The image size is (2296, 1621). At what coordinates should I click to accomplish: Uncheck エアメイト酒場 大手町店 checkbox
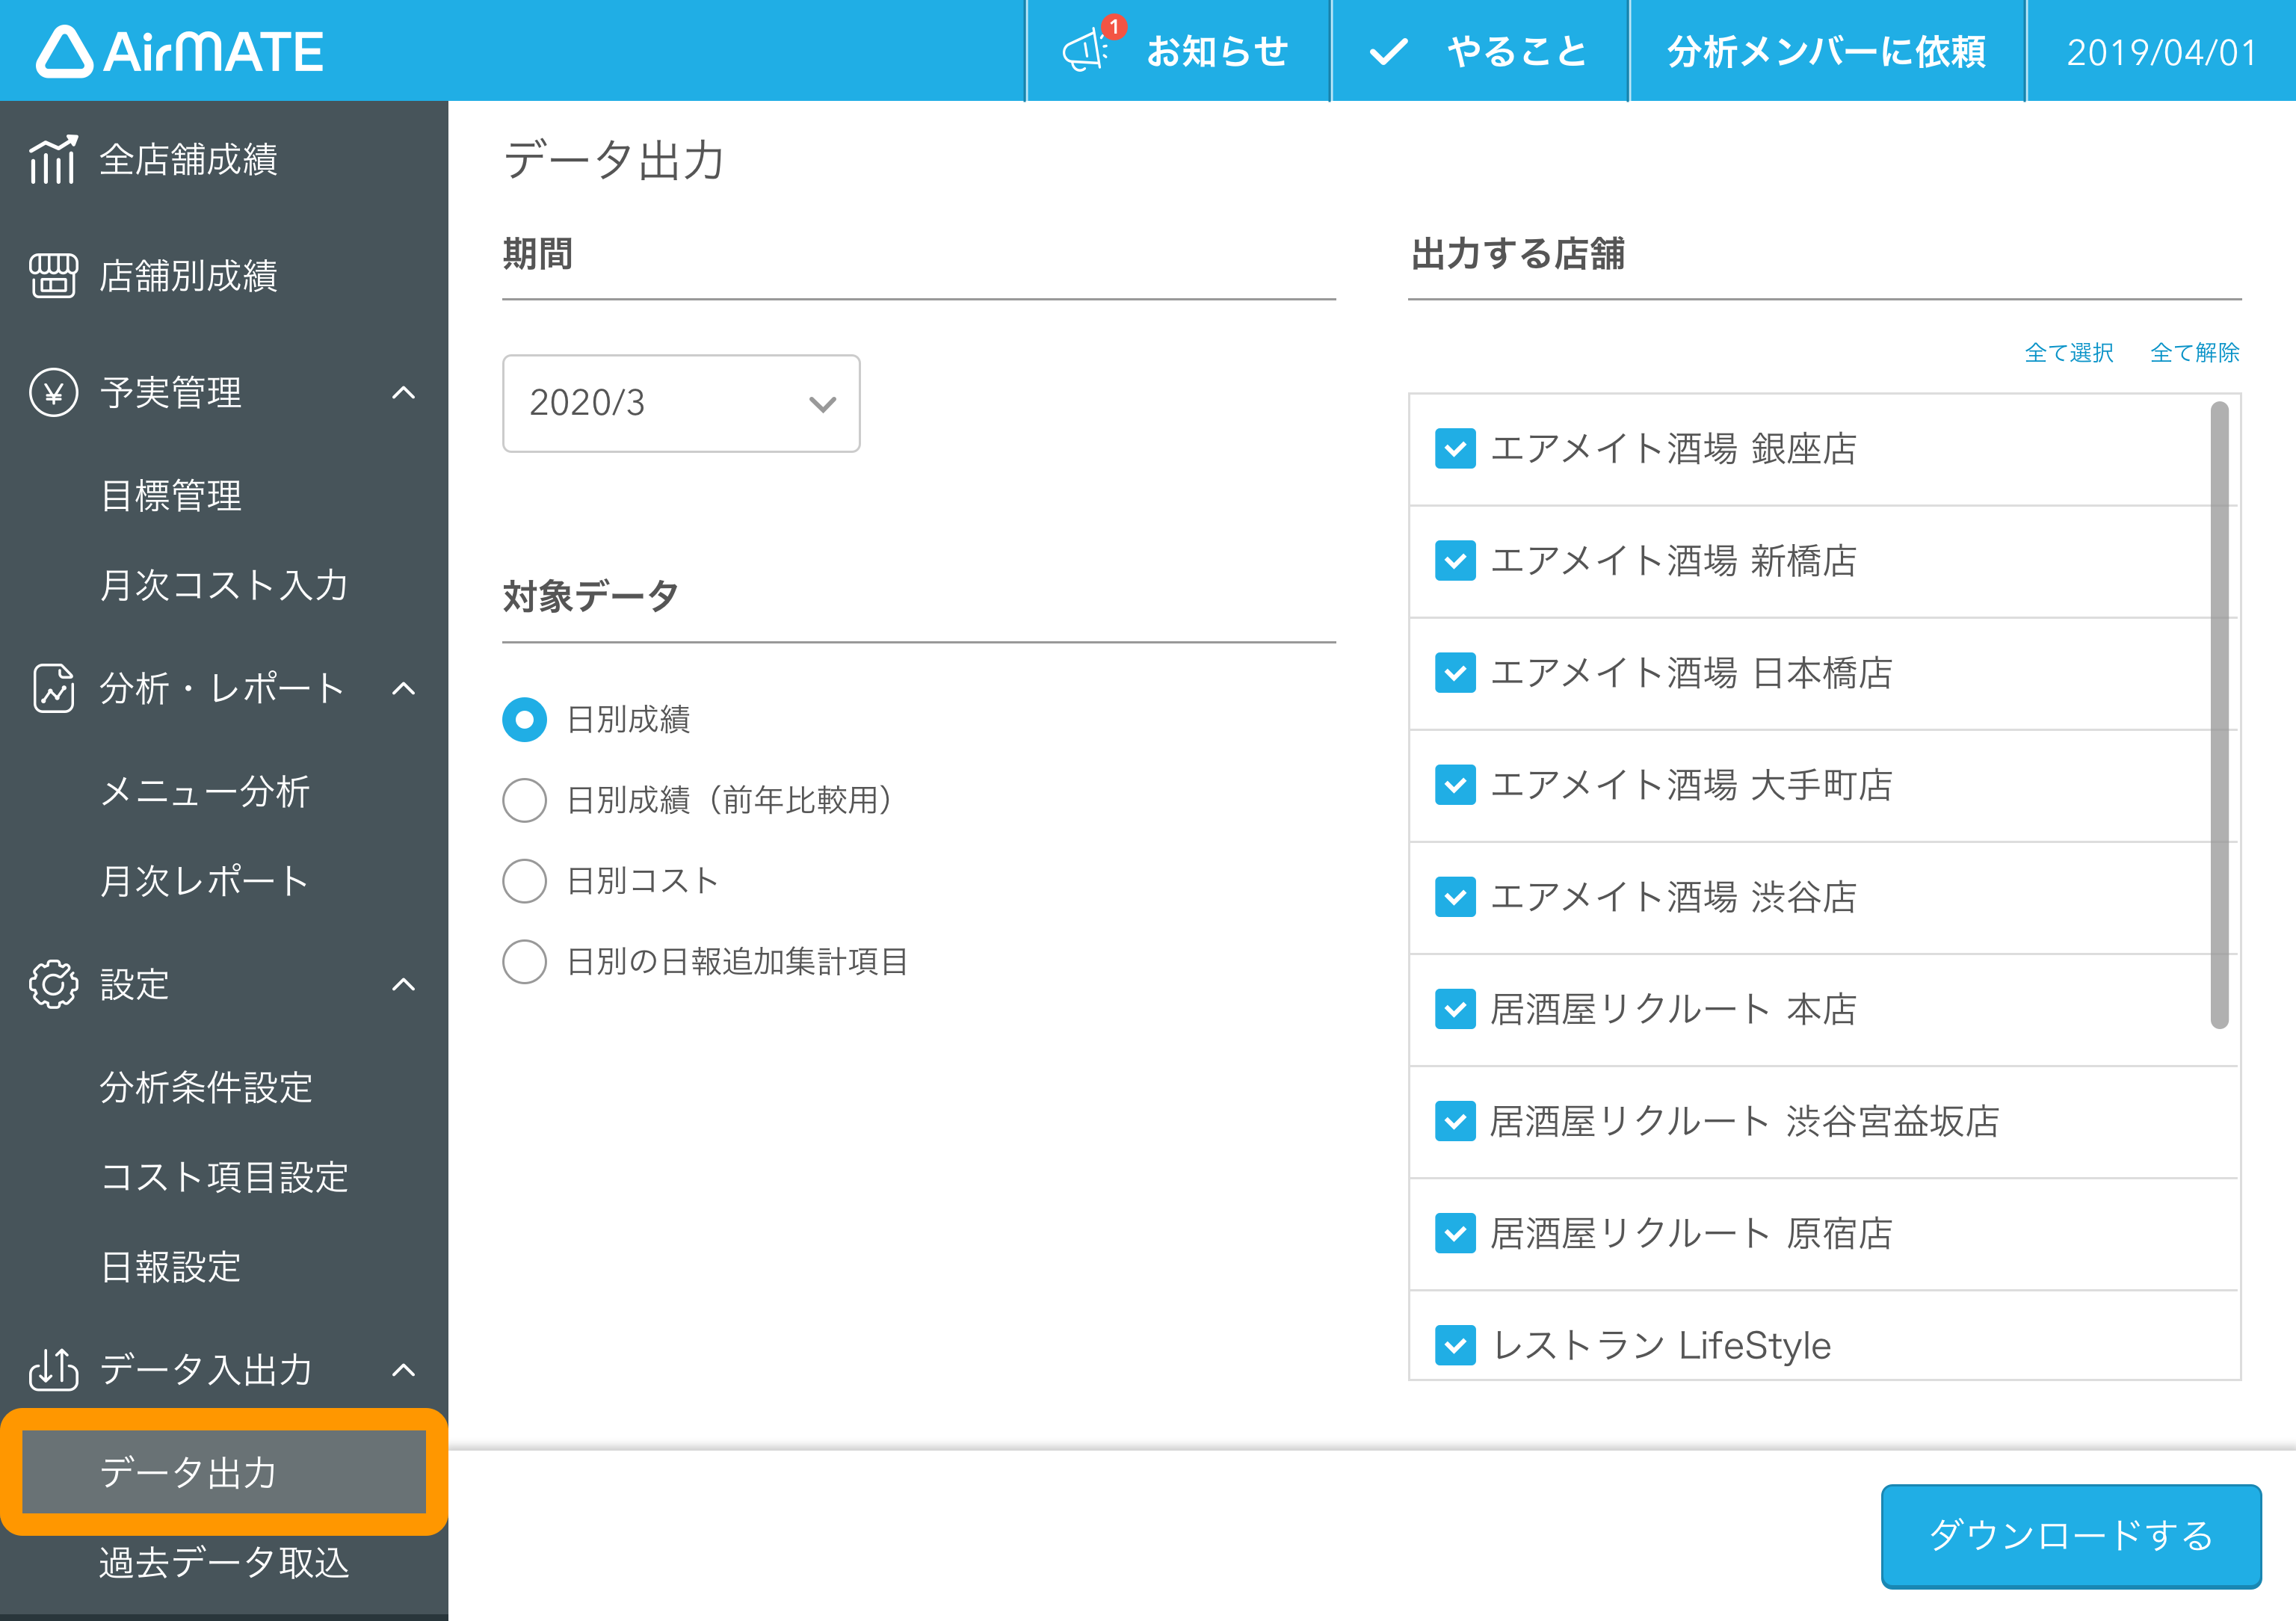(1455, 785)
